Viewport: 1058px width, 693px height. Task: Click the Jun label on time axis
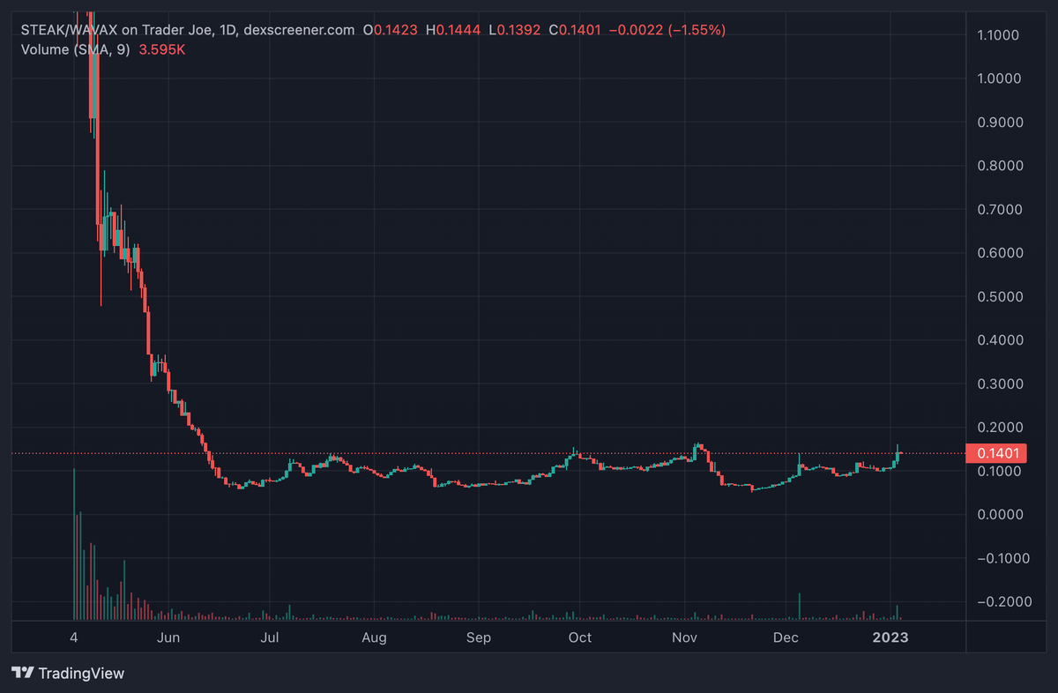[x=168, y=637]
